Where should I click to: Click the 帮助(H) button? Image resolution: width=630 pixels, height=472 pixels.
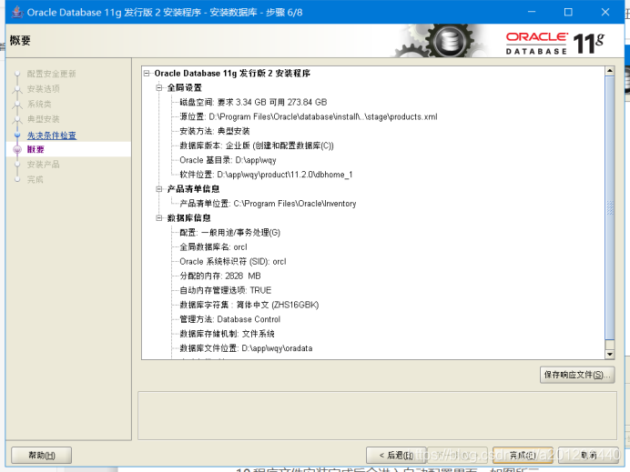(41, 455)
